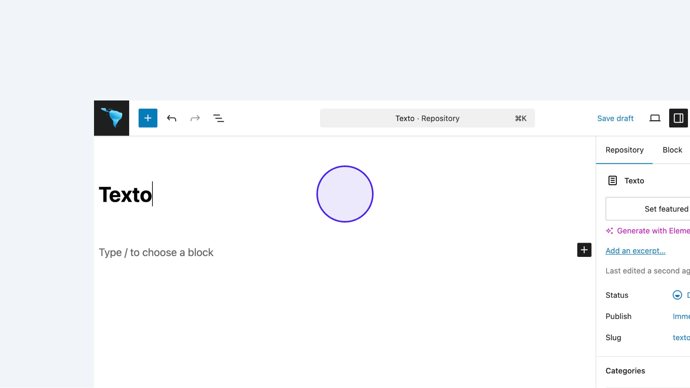Click the Add an excerpt link
The image size is (690, 388).
click(635, 251)
